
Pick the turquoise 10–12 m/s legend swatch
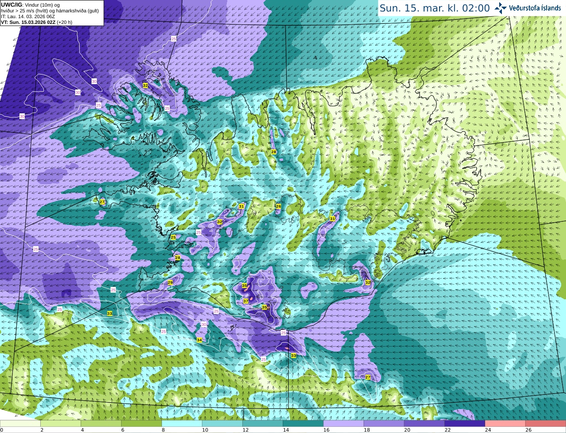[222, 423]
